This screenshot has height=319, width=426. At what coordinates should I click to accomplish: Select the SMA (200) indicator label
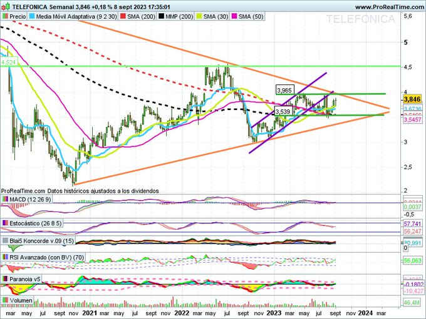(142, 16)
